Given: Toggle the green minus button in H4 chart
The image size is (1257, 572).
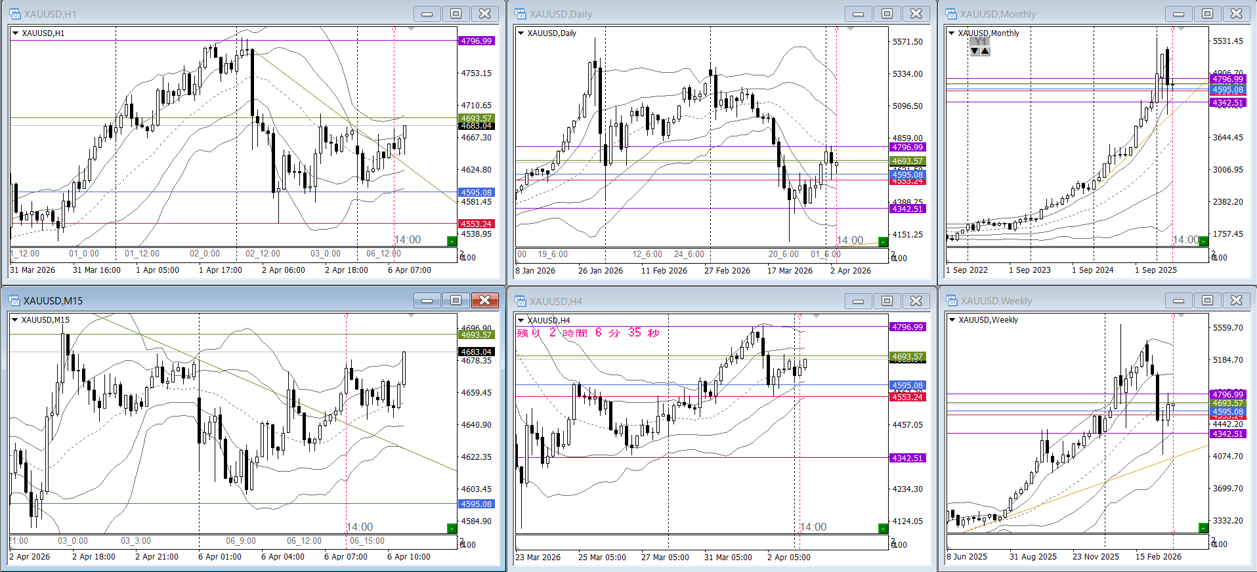Looking at the screenshot, I should (x=883, y=528).
